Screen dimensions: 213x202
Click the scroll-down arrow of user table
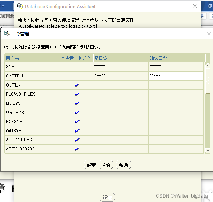click(x=208, y=150)
